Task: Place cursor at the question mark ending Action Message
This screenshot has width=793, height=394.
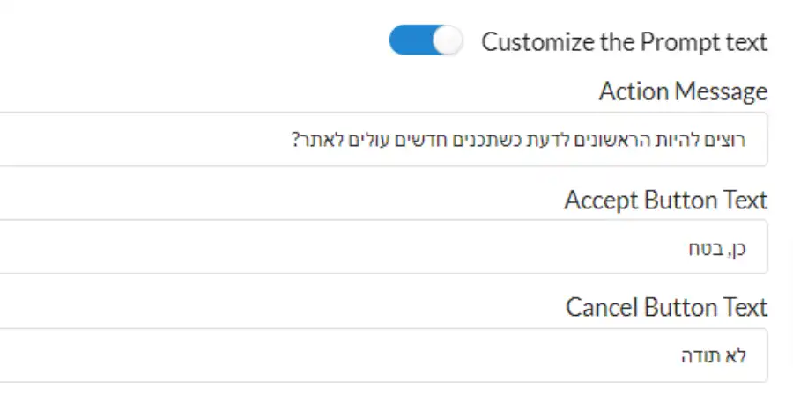Action: click(296, 140)
